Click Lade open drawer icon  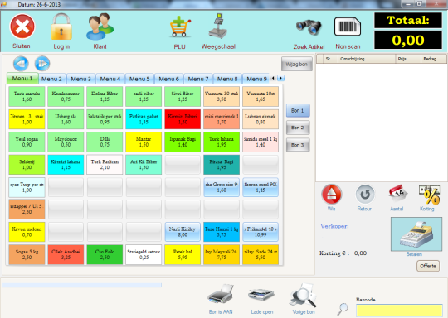point(261,295)
